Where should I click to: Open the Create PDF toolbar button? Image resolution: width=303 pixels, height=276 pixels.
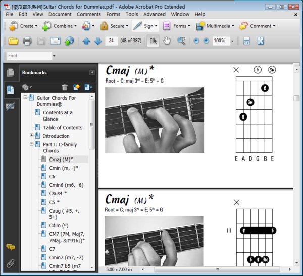[x=23, y=26]
